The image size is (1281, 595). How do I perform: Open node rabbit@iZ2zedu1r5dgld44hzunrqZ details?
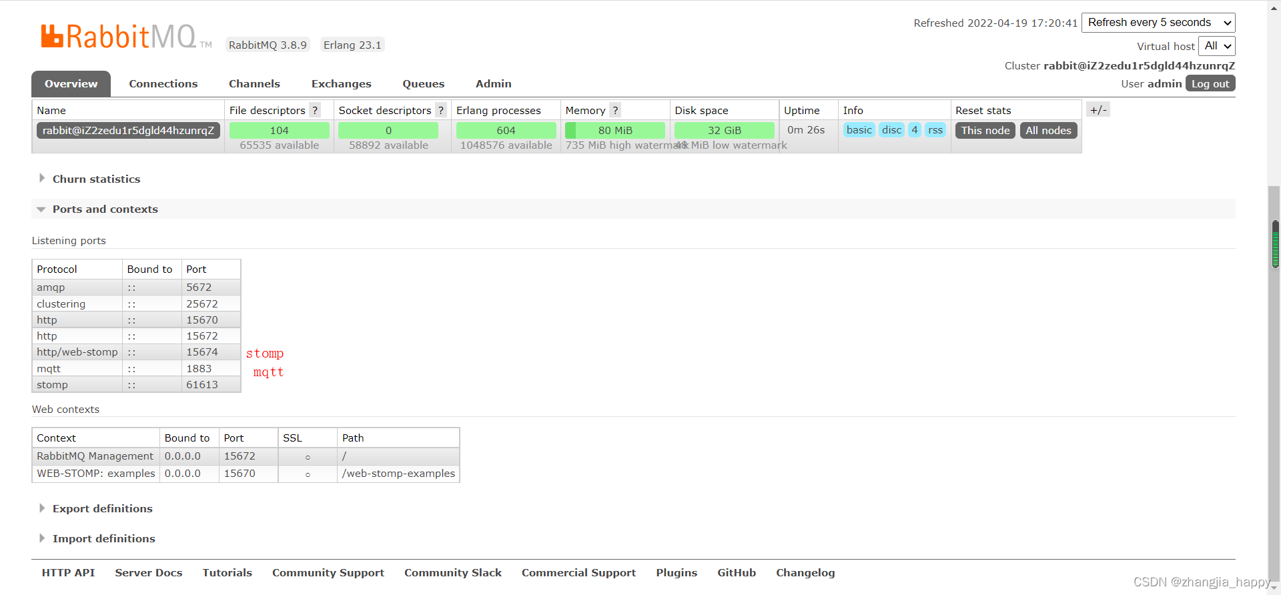pos(128,130)
